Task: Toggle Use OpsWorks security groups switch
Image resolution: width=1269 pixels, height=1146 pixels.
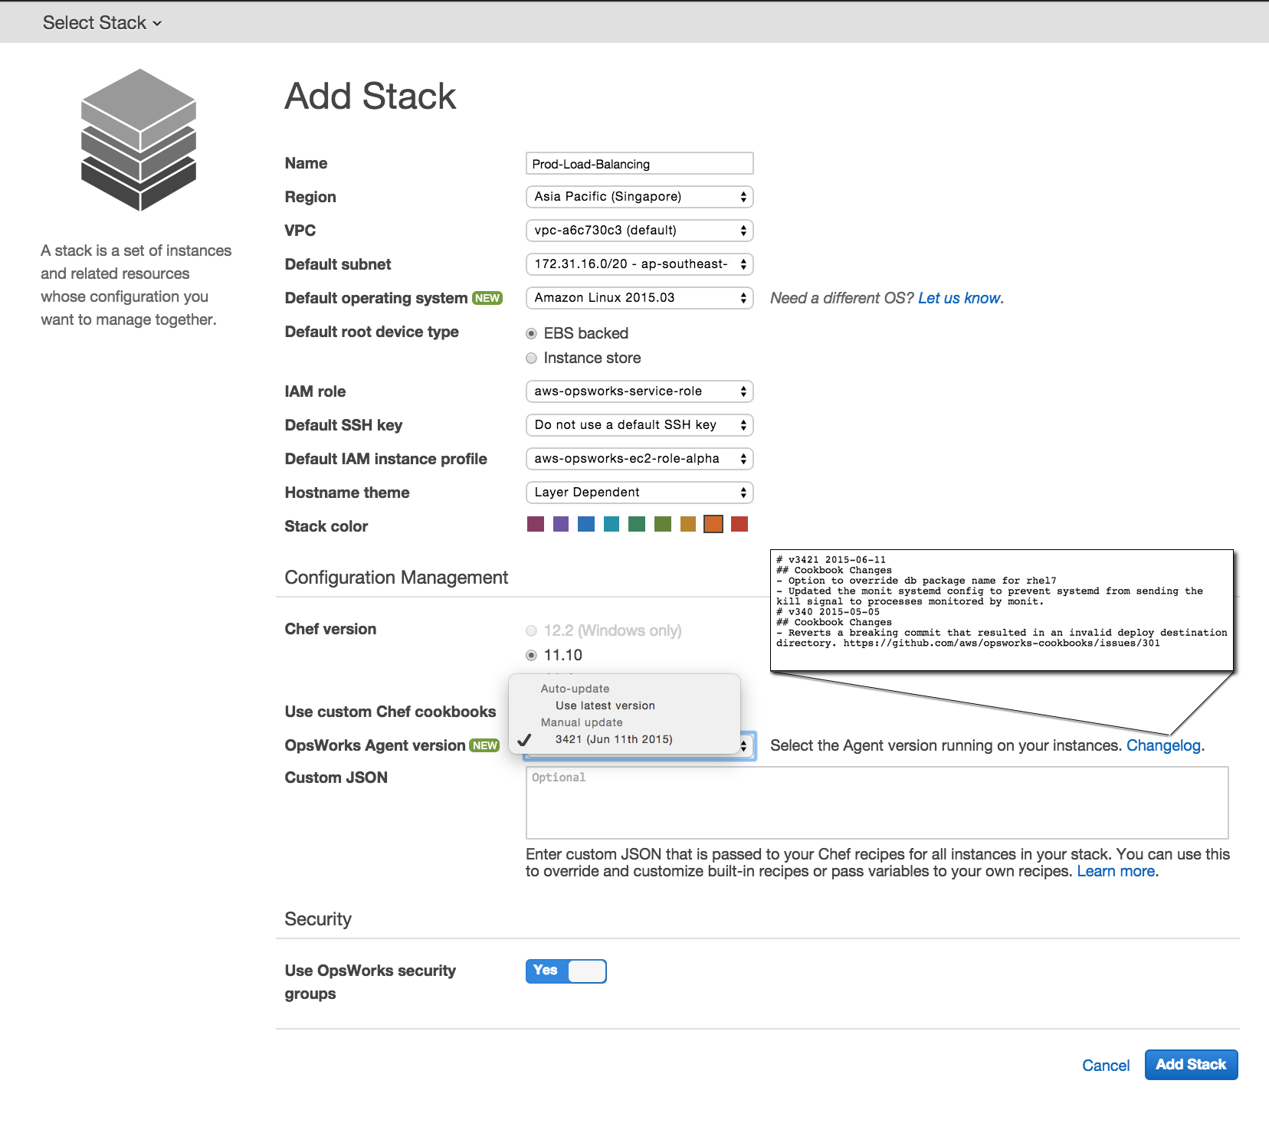Action: (566, 971)
